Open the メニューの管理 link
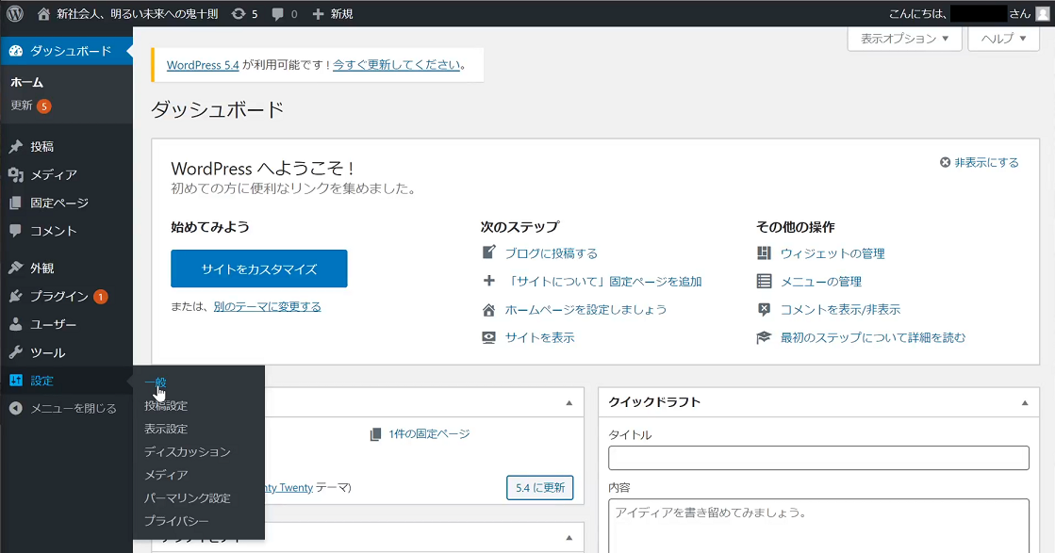 (821, 282)
